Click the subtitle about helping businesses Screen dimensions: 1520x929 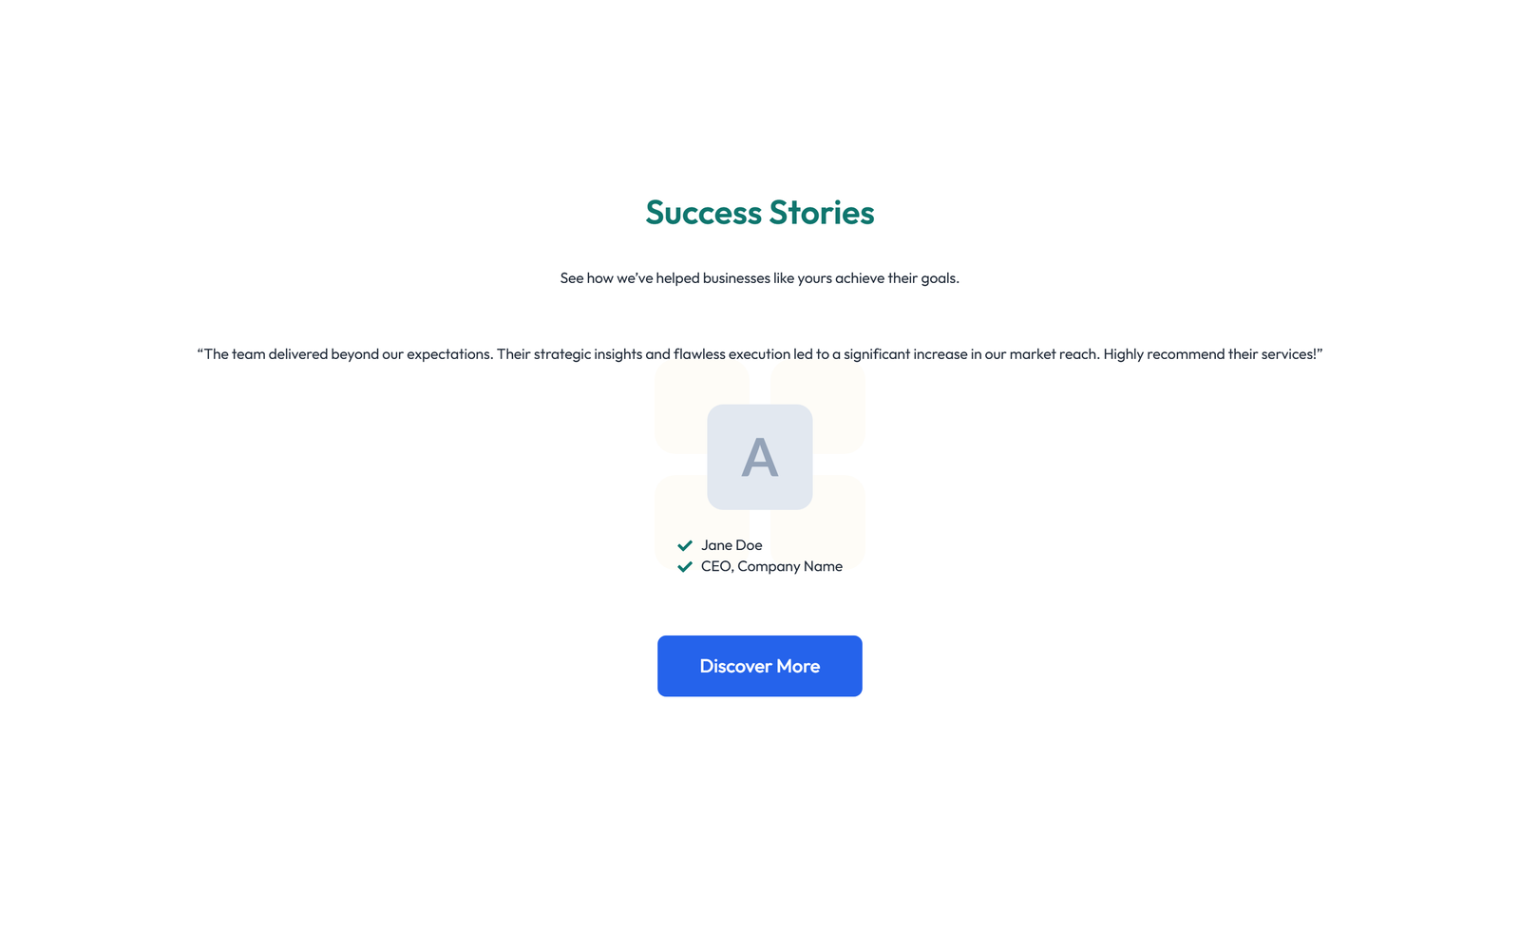tap(760, 278)
